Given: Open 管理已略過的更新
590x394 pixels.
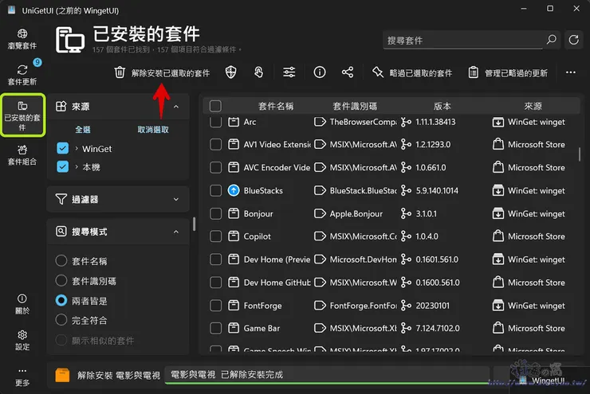Looking at the screenshot, I should point(508,73).
